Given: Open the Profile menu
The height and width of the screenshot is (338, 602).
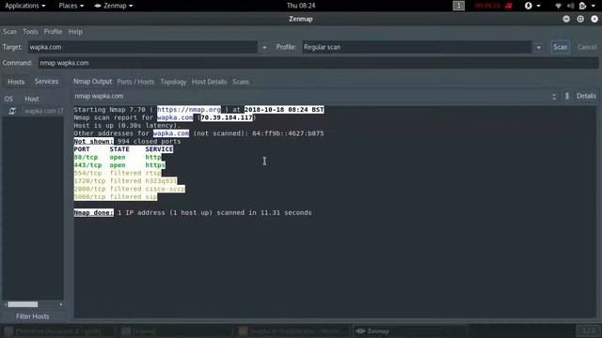Looking at the screenshot, I should (x=53, y=32).
